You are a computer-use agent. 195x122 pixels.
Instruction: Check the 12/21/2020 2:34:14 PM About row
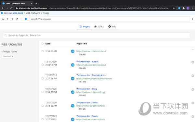click(x=42, y=65)
